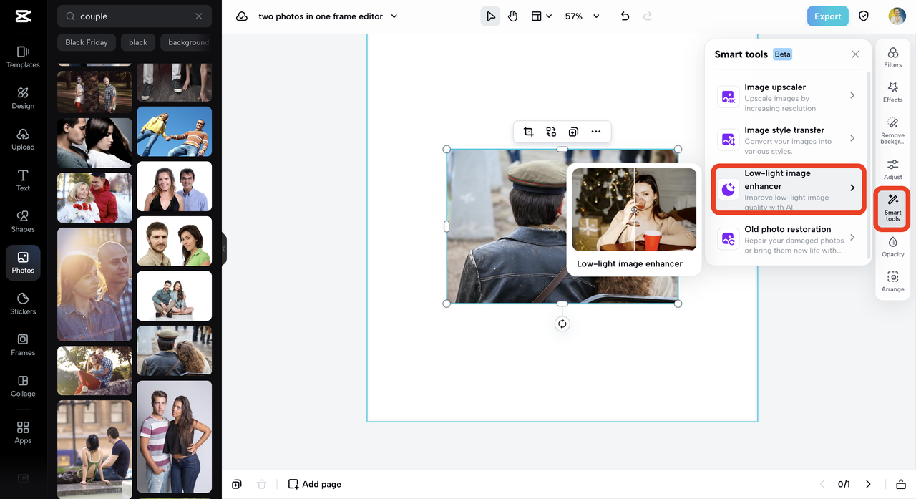Collapse the left photos panel

[224, 248]
